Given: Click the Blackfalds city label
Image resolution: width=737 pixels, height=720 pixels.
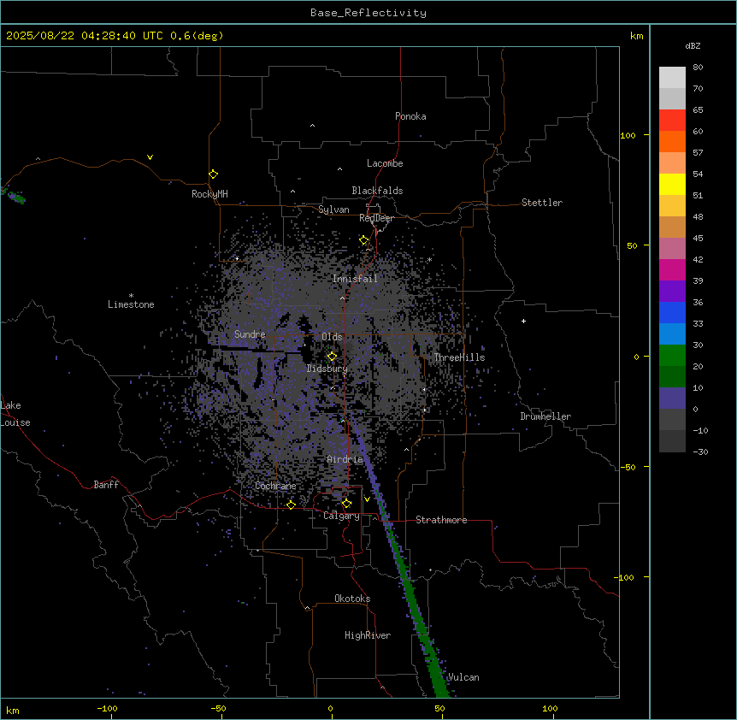Looking at the screenshot, I should [x=377, y=191].
